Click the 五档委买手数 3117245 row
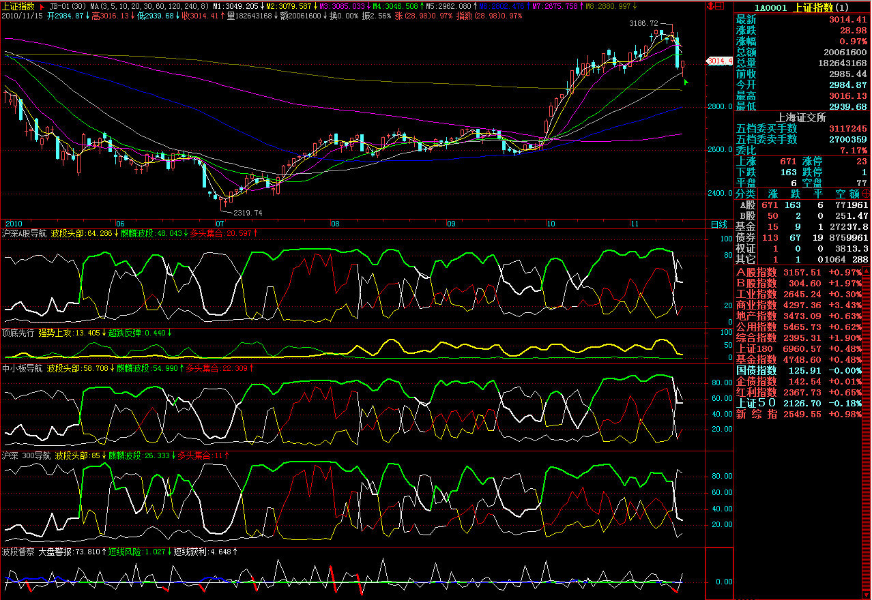Image resolution: width=872 pixels, height=600 pixels. click(802, 128)
